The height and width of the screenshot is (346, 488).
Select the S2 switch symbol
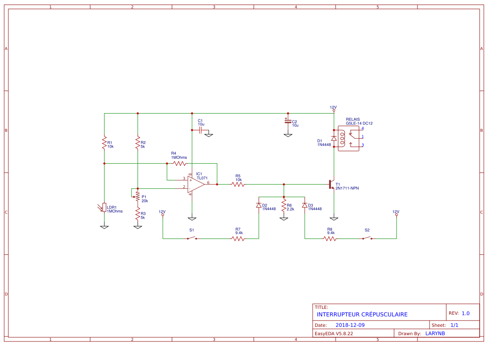tap(367, 238)
